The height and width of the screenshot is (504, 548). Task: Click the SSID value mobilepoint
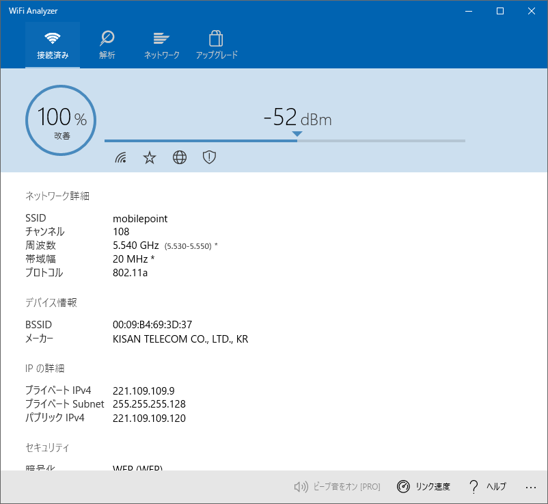point(140,219)
